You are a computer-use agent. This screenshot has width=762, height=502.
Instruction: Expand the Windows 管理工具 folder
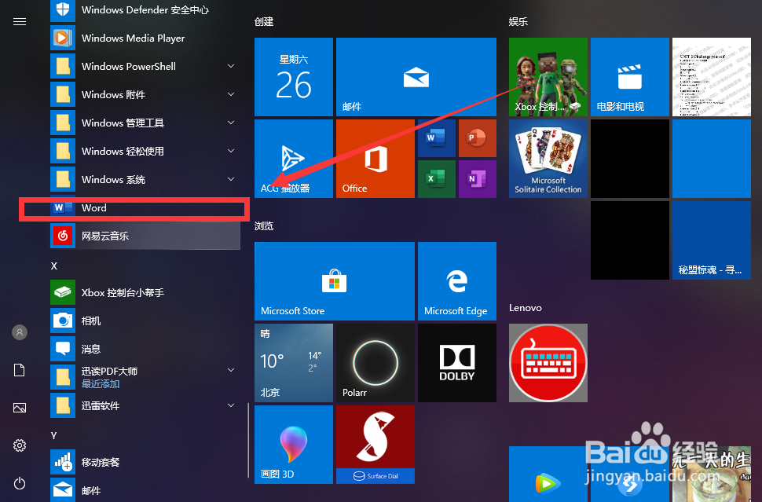(145, 123)
